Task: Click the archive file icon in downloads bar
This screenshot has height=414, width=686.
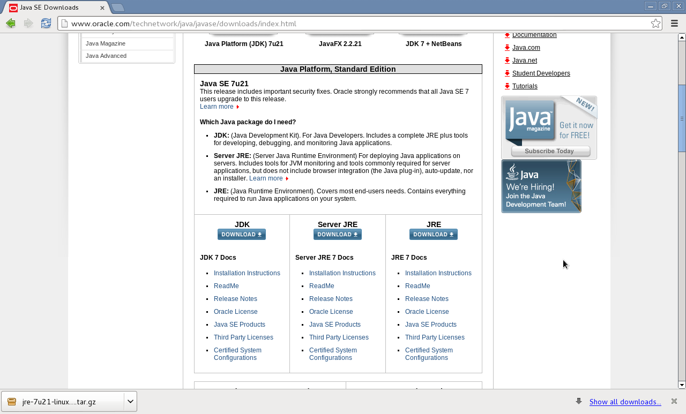Action: pos(12,402)
